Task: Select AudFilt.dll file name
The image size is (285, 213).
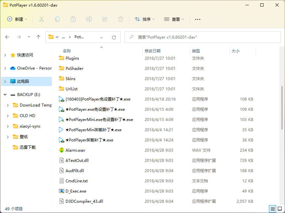Action: point(75,170)
